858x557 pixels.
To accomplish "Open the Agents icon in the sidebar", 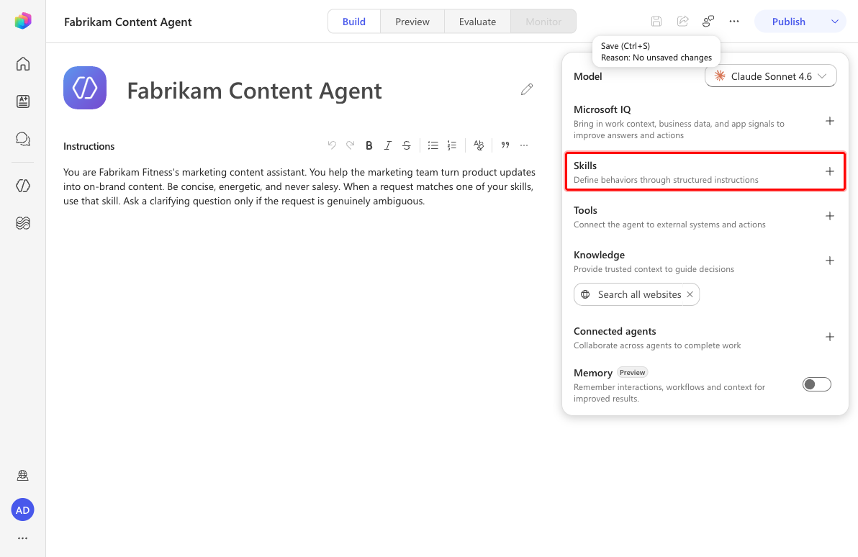I will pos(23,186).
